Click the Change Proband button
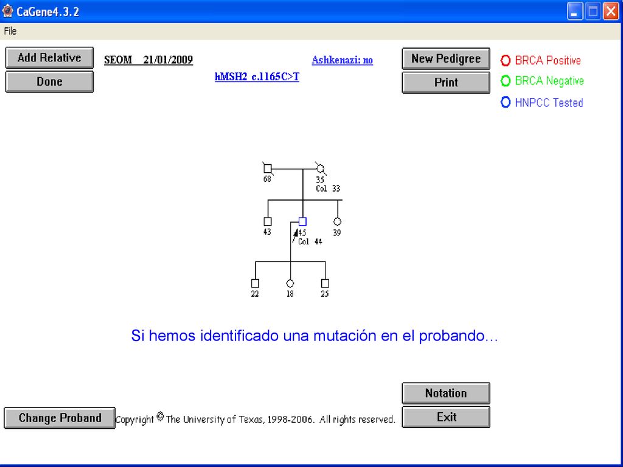 60,418
